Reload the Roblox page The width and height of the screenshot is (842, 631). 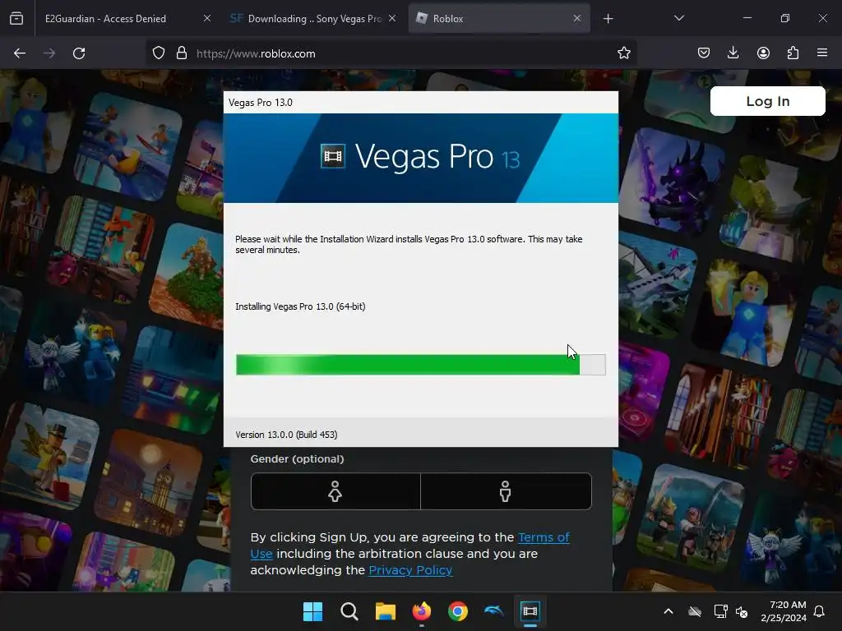79,53
